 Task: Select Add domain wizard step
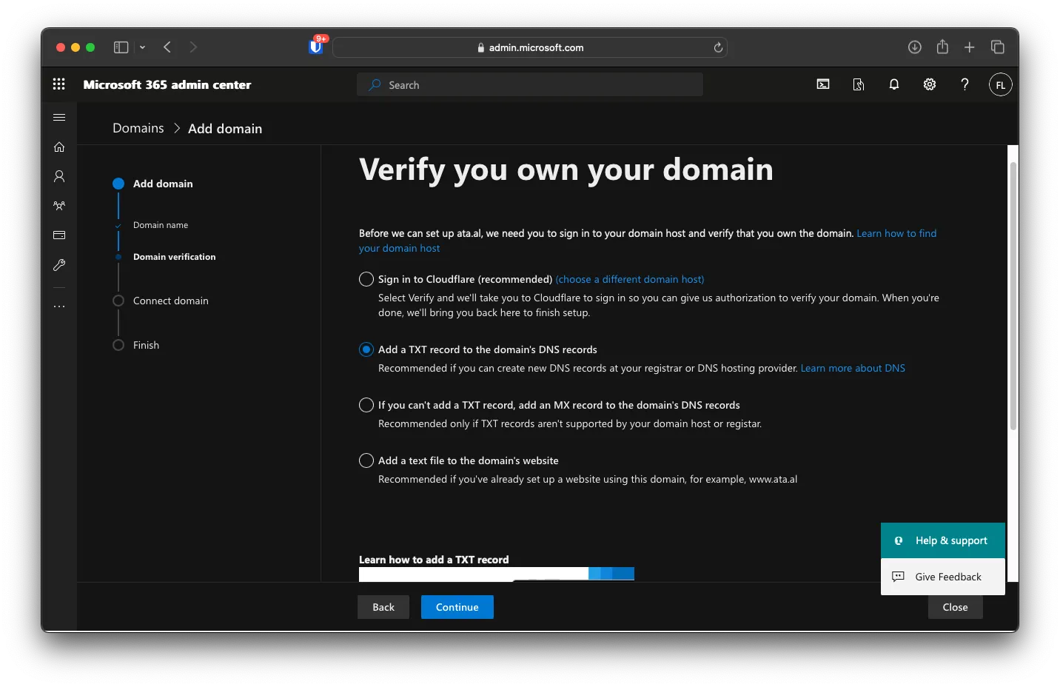point(163,184)
